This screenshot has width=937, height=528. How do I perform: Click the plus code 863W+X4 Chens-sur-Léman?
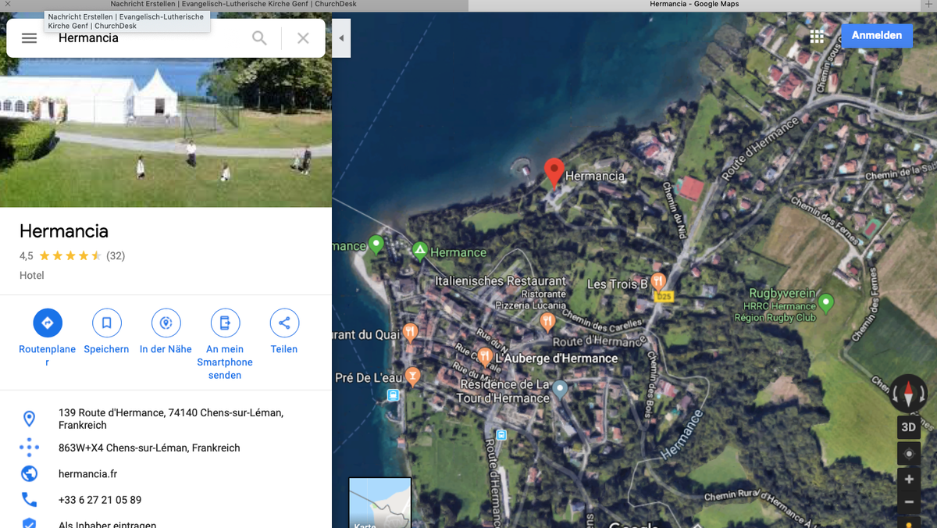[149, 448]
